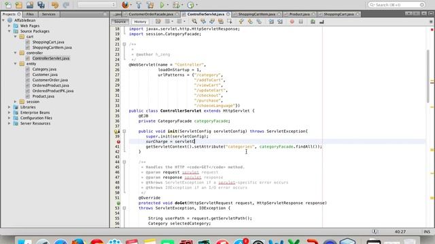Image resolution: width=435 pixels, height=244 pixels.
Task: Open the project configuration combo box
Action: click(x=97, y=5)
